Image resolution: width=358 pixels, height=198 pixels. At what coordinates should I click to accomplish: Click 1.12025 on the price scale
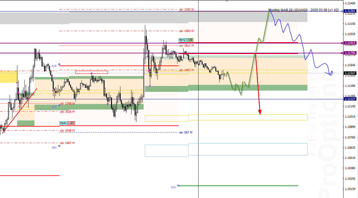350,34
